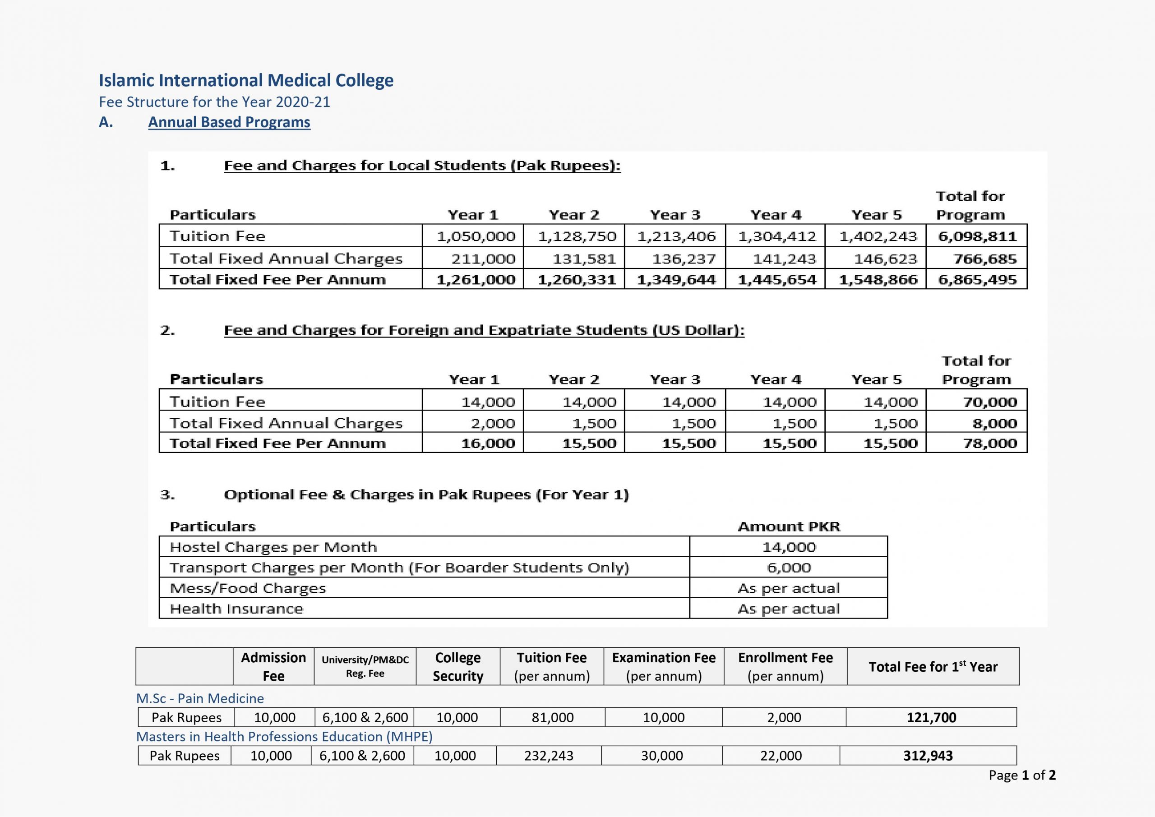
Task: Select fixed annual charges value 141,243
Action: tap(785, 258)
